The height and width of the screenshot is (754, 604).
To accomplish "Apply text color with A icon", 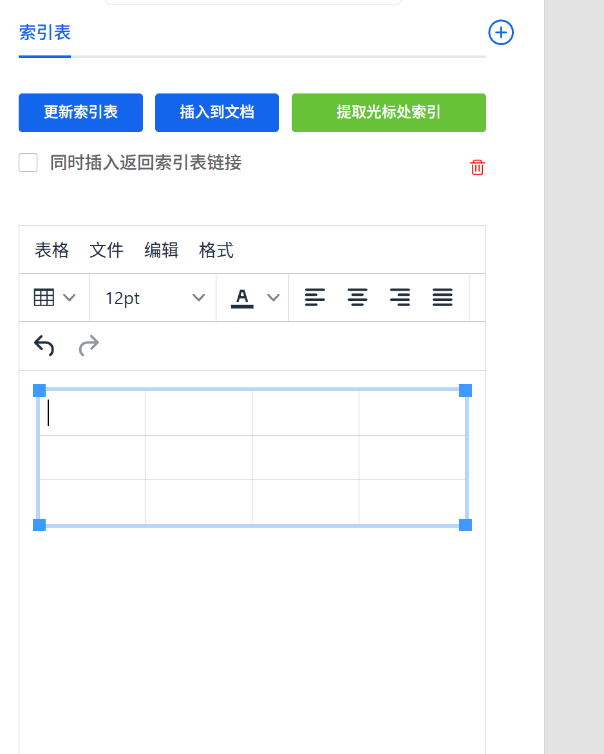I will click(x=242, y=298).
